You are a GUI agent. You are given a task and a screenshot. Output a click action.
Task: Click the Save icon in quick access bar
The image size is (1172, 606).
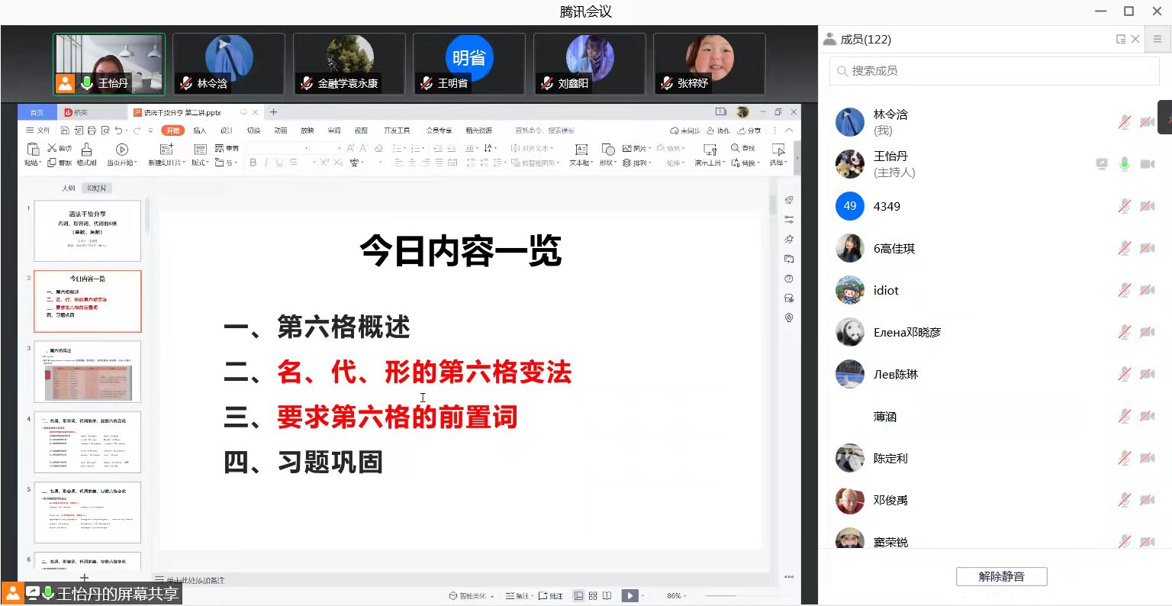pos(65,131)
